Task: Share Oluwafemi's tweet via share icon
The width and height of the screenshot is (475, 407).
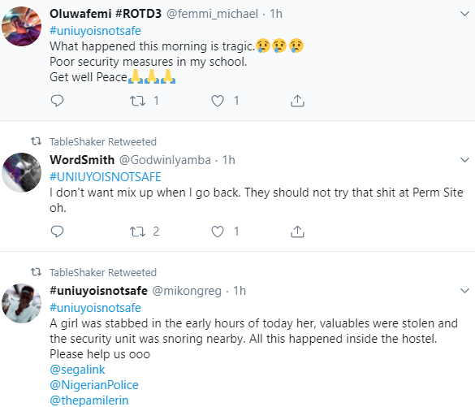Action: click(297, 101)
